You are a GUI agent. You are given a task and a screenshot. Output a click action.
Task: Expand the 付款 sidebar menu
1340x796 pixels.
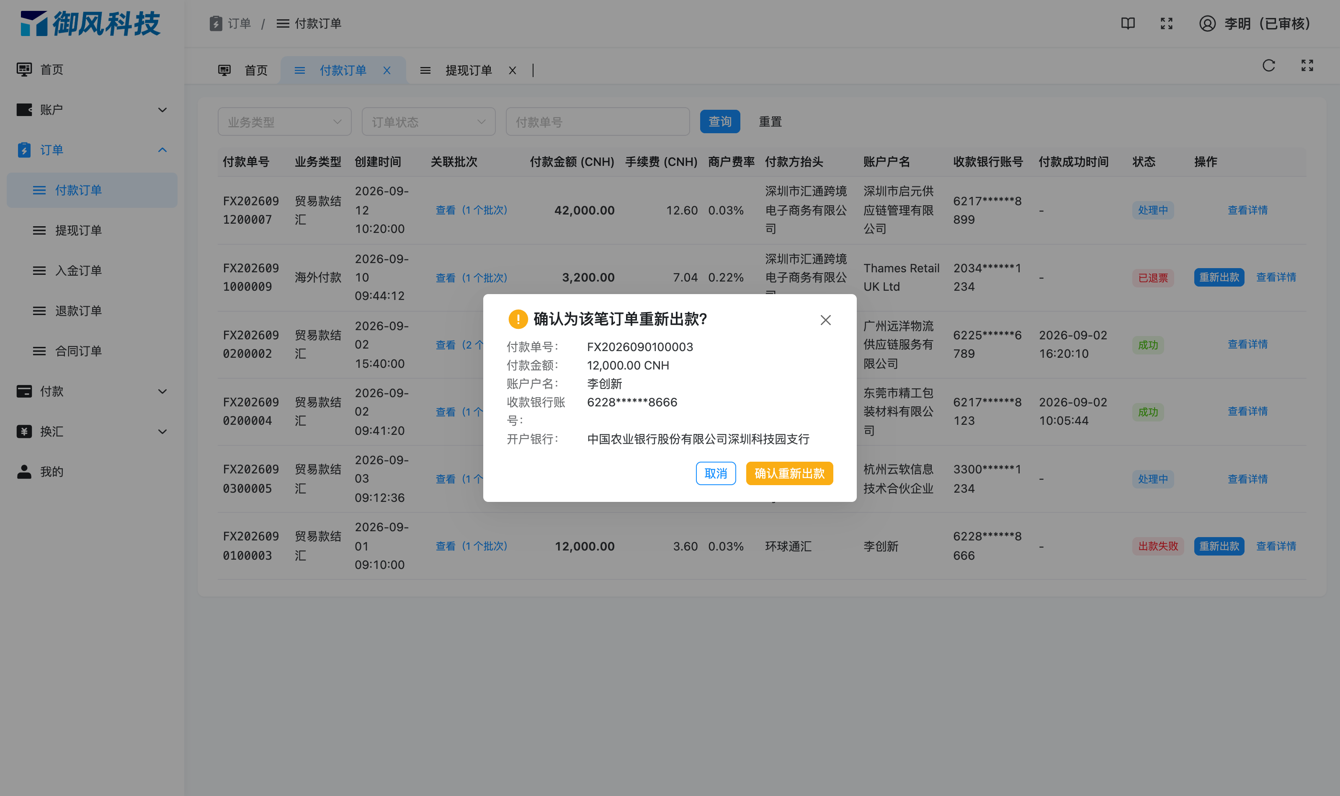162,391
